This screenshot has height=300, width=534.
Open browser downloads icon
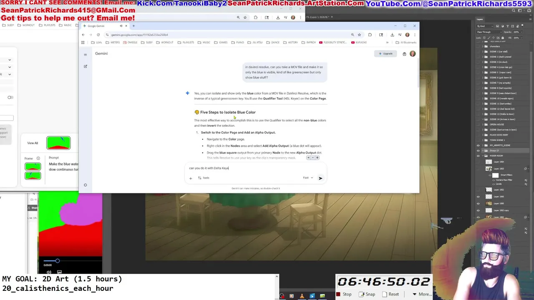(392, 35)
